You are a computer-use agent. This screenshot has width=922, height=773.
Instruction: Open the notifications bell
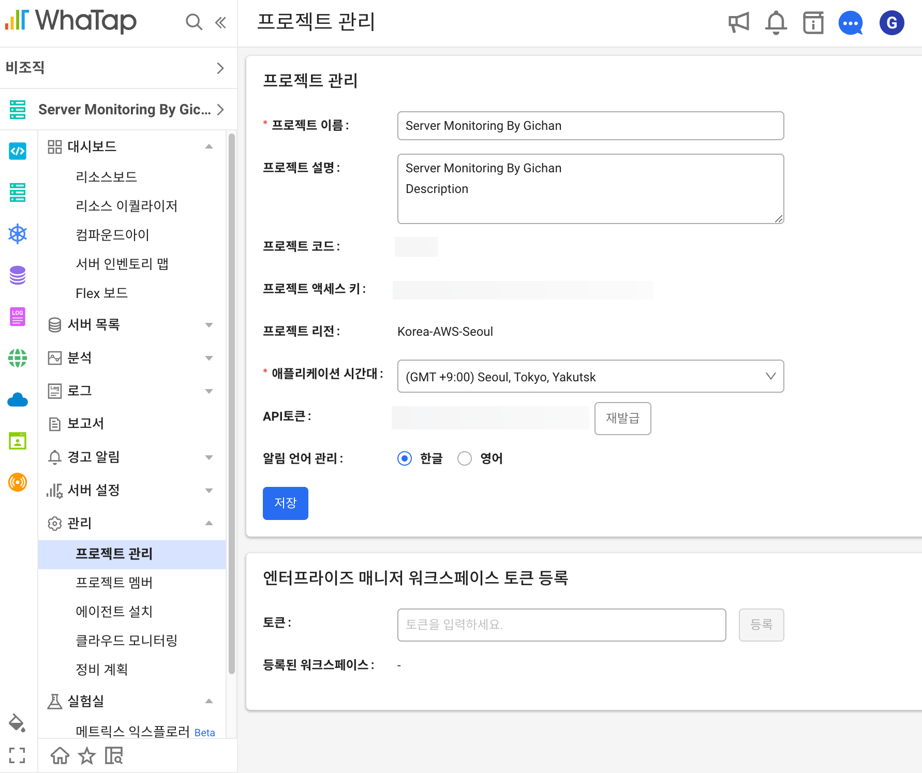(x=776, y=23)
